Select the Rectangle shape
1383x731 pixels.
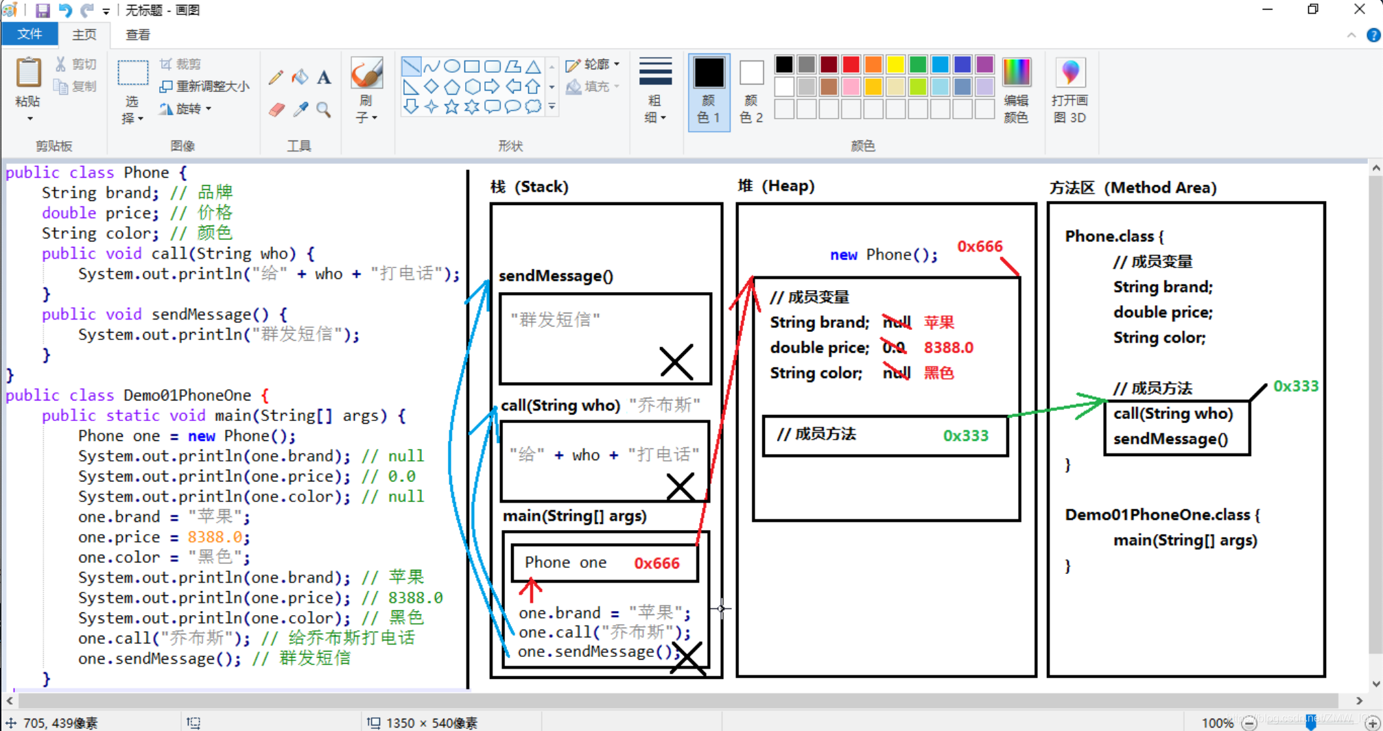pos(472,67)
